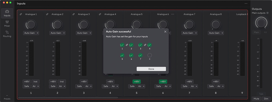This screenshot has height=102, width=272.
Task: Open the Inputs window options ellipsis menu
Action: pos(246,4)
